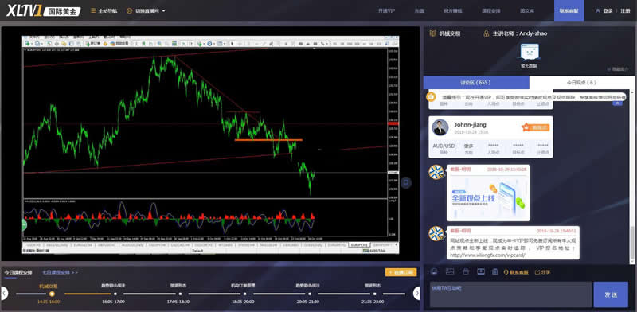Toggle the round handle on video's right edge
Screen dimensions: 637x312
pyautogui.click(x=406, y=183)
